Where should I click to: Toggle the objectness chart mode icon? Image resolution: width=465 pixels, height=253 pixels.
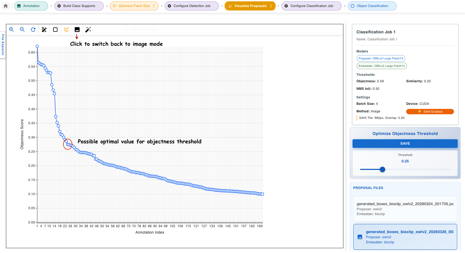(66, 30)
